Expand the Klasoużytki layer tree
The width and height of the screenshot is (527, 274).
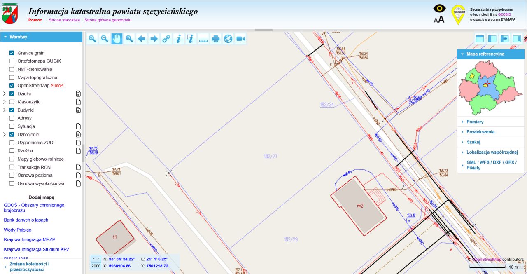(x=5, y=102)
